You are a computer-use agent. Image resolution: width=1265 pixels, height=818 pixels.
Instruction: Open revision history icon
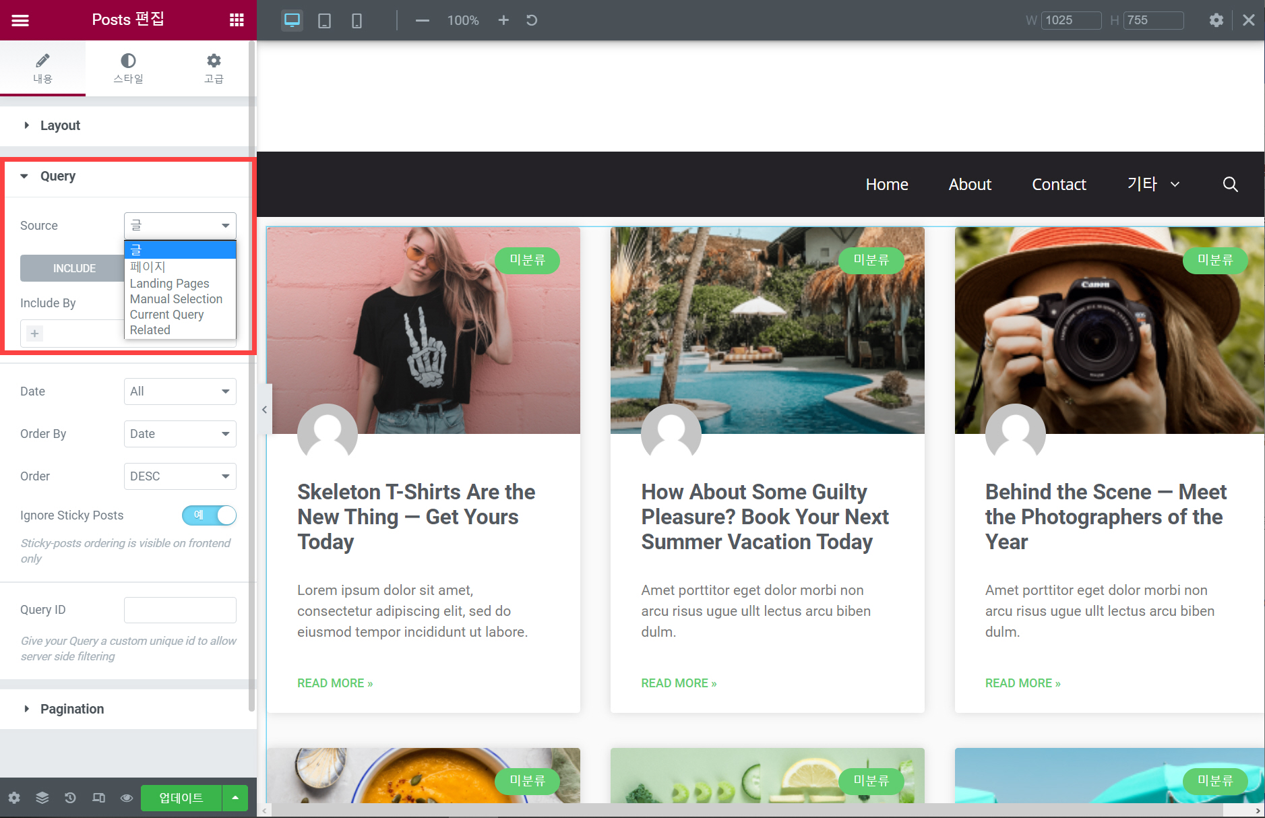(70, 798)
